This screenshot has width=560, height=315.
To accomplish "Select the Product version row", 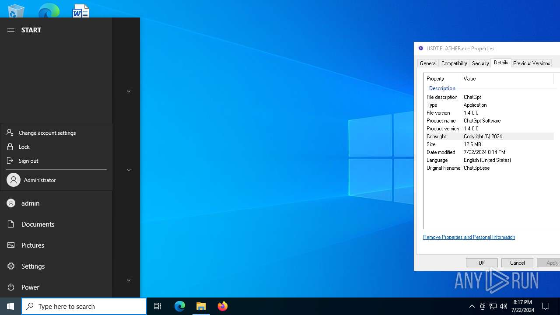I will [489, 129].
